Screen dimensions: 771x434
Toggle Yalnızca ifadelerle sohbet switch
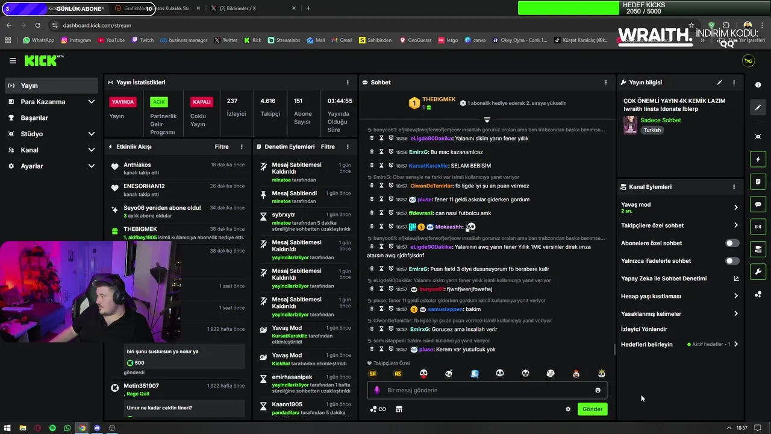coord(732,261)
